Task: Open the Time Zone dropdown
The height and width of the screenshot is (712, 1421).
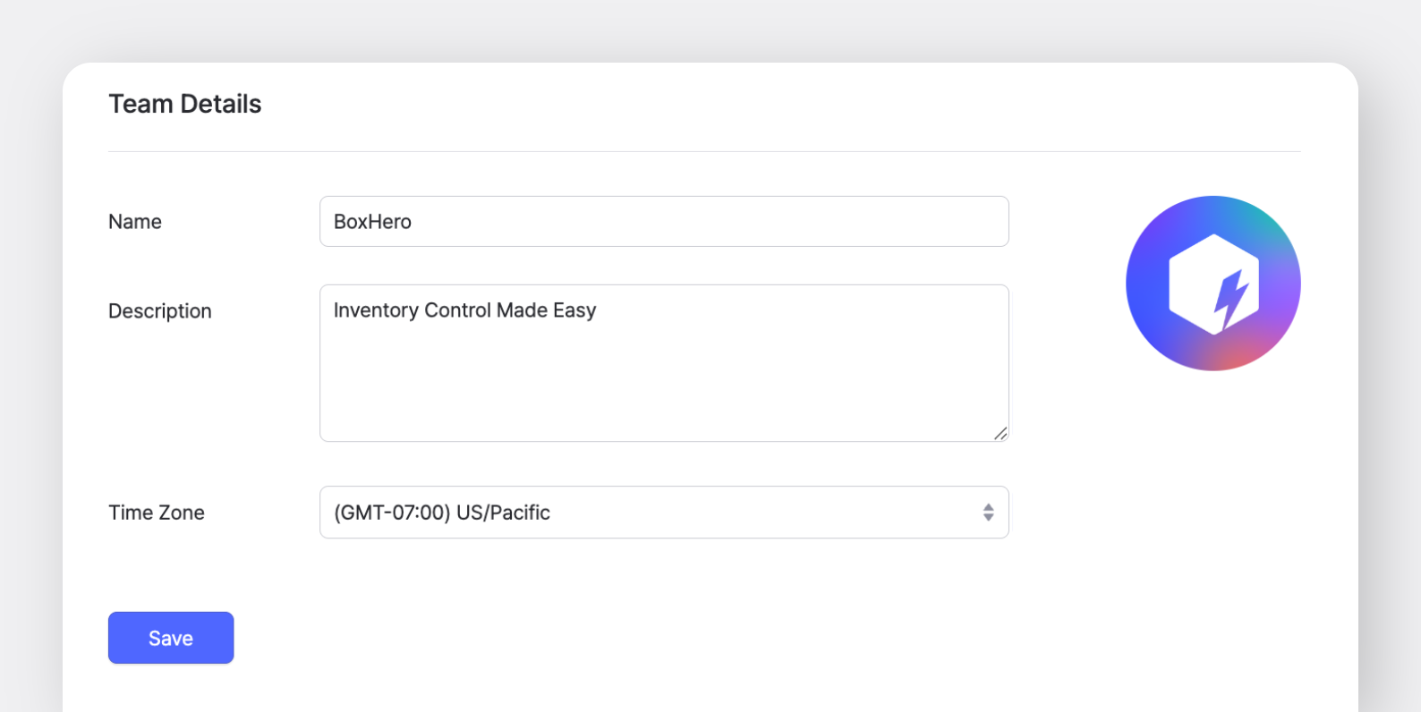Action: pyautogui.click(x=664, y=513)
